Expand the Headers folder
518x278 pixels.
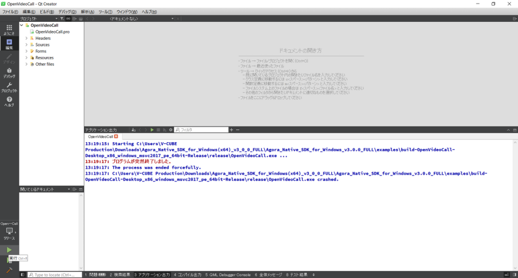(26, 39)
